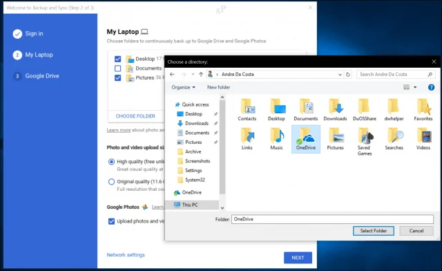Open Settings folder in navigation pane
Image resolution: width=442 pixels, height=271 pixels.
pos(190,170)
